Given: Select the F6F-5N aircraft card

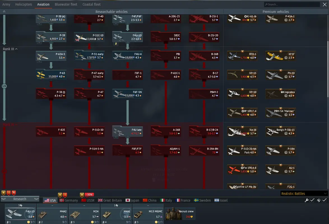Looking at the screenshot, I should pyautogui.click(x=128, y=94).
